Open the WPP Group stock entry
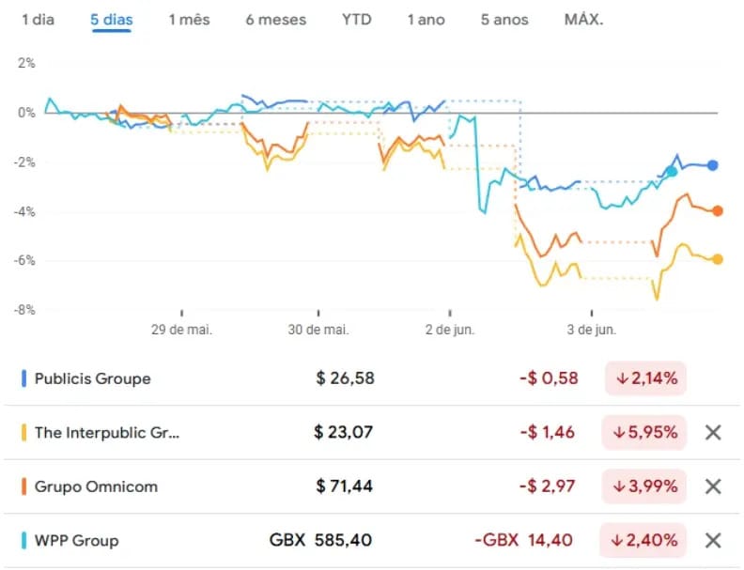744x570 pixels. 76,541
